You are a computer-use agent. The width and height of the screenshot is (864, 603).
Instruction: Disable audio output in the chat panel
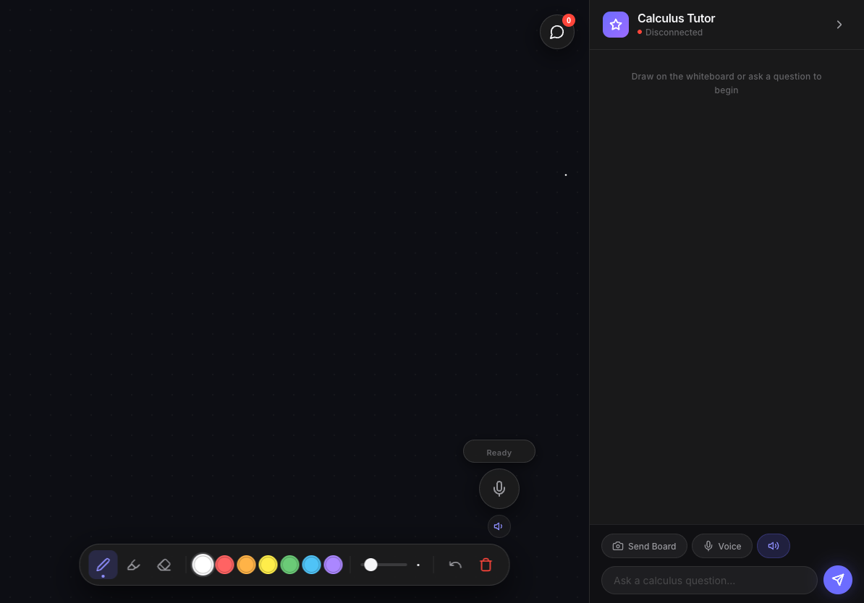[x=773, y=546]
